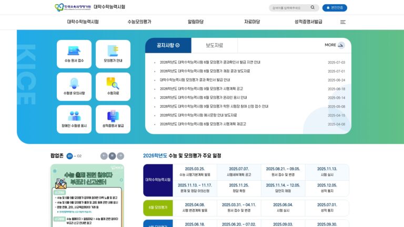Click the 본인인증 button

point(335,8)
